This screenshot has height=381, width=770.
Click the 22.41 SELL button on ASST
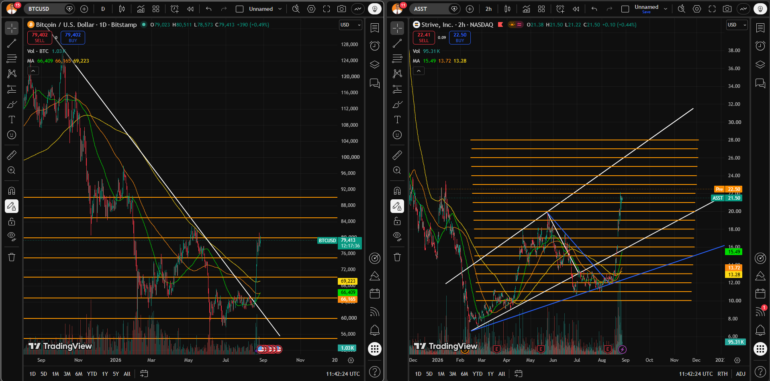pos(424,37)
